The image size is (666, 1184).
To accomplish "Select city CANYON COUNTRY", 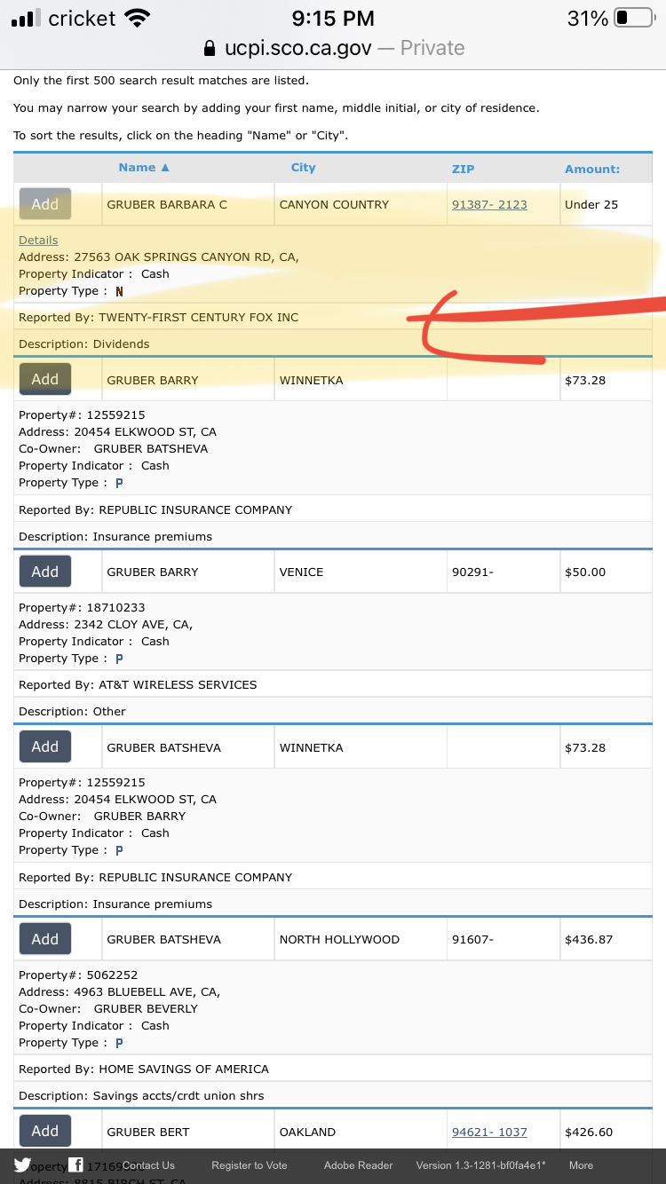I will 334,204.
